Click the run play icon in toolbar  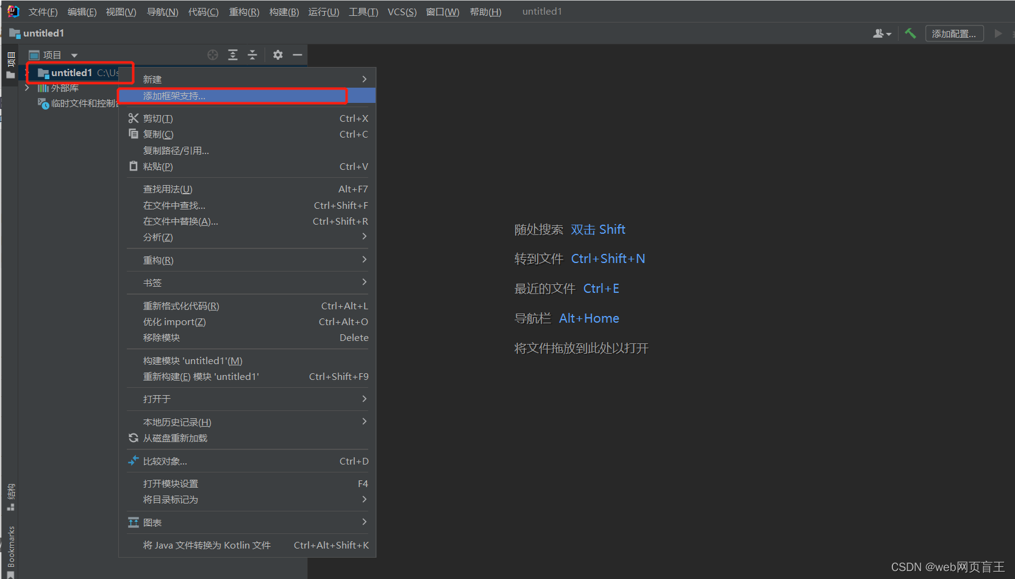click(998, 33)
